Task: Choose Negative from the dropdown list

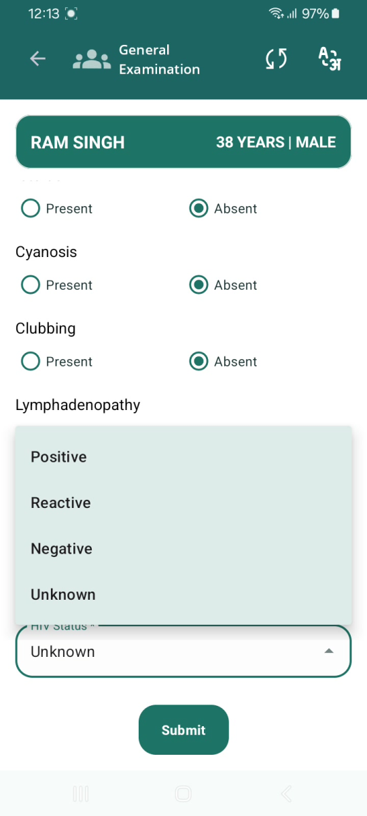Action: click(x=183, y=549)
